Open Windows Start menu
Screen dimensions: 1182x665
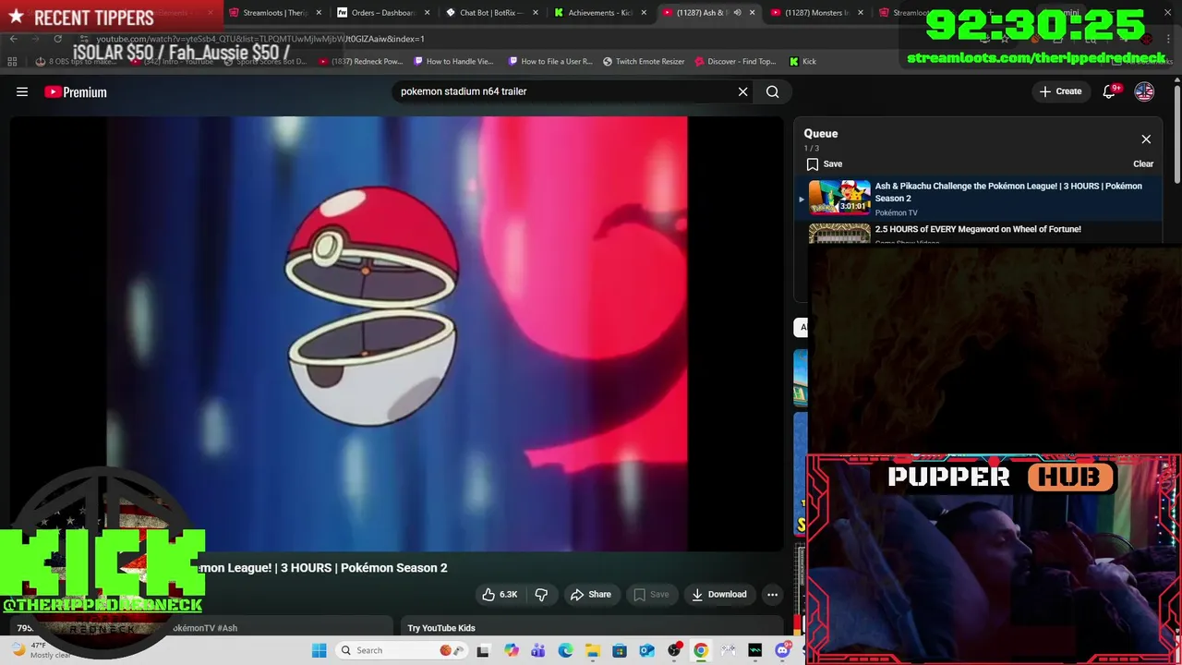point(320,650)
